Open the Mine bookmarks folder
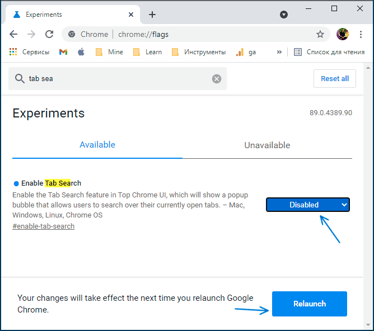The height and width of the screenshot is (331, 374). [x=109, y=52]
